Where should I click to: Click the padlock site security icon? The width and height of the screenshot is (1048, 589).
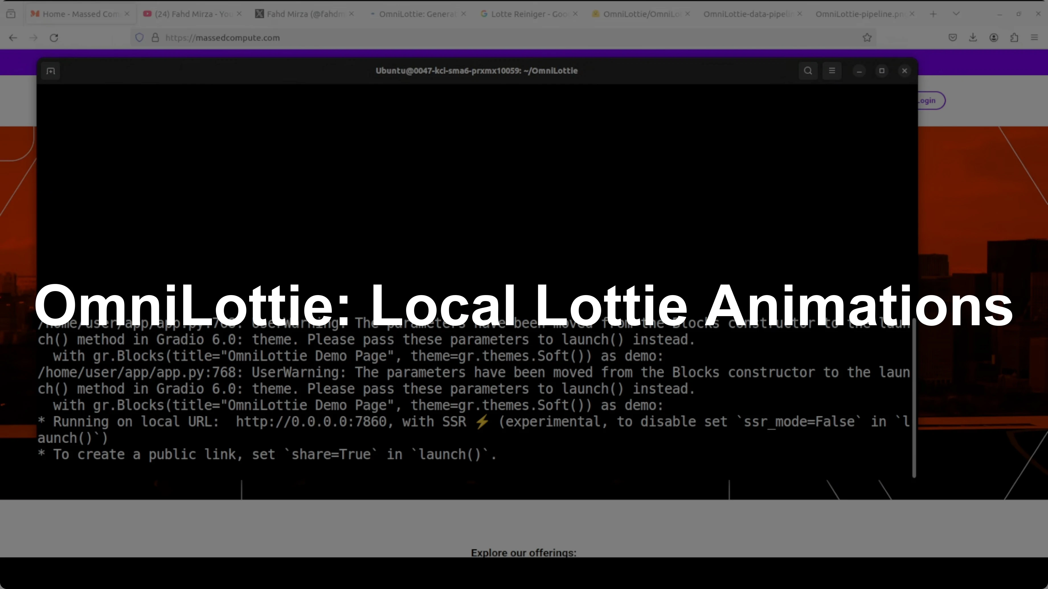tap(155, 37)
